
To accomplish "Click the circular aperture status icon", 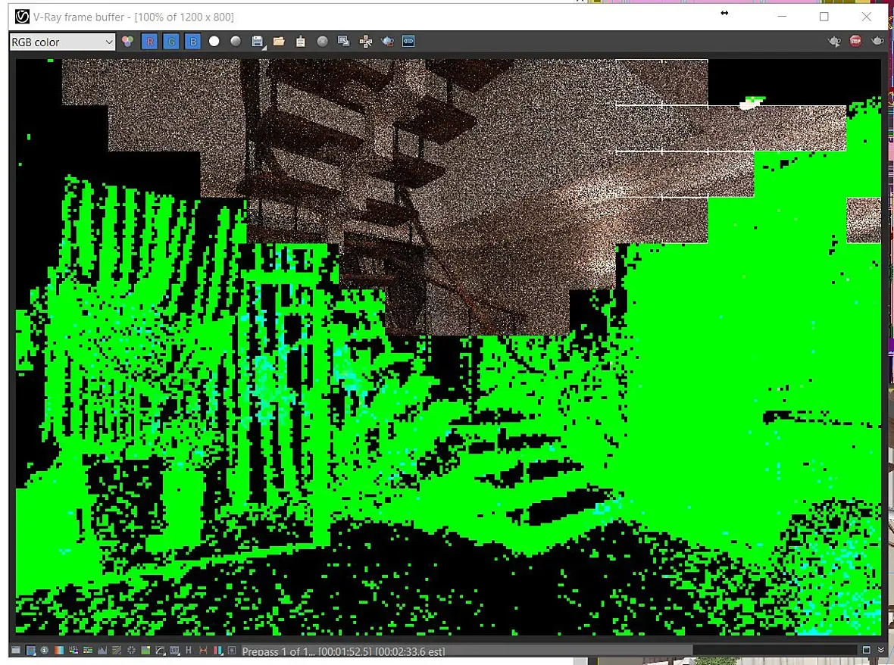I will pos(131,650).
